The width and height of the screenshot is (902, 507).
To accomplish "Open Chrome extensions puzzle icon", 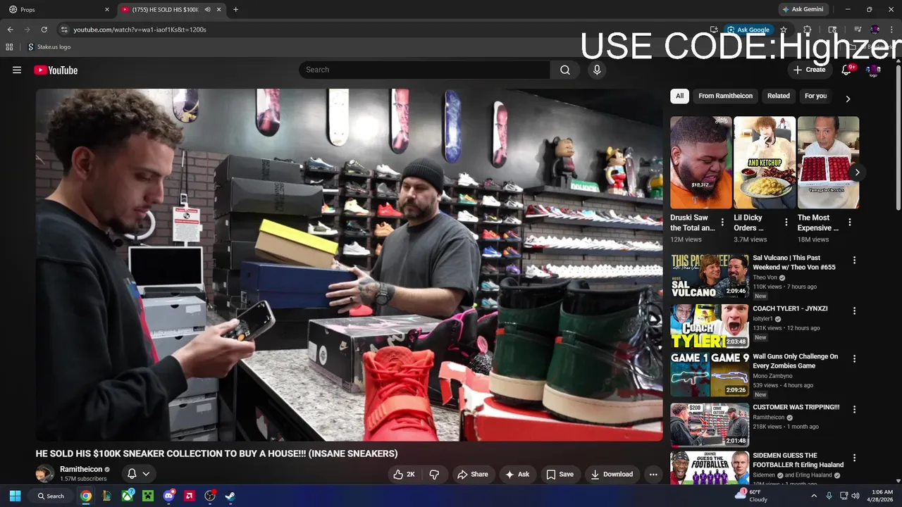I will tap(808, 30).
